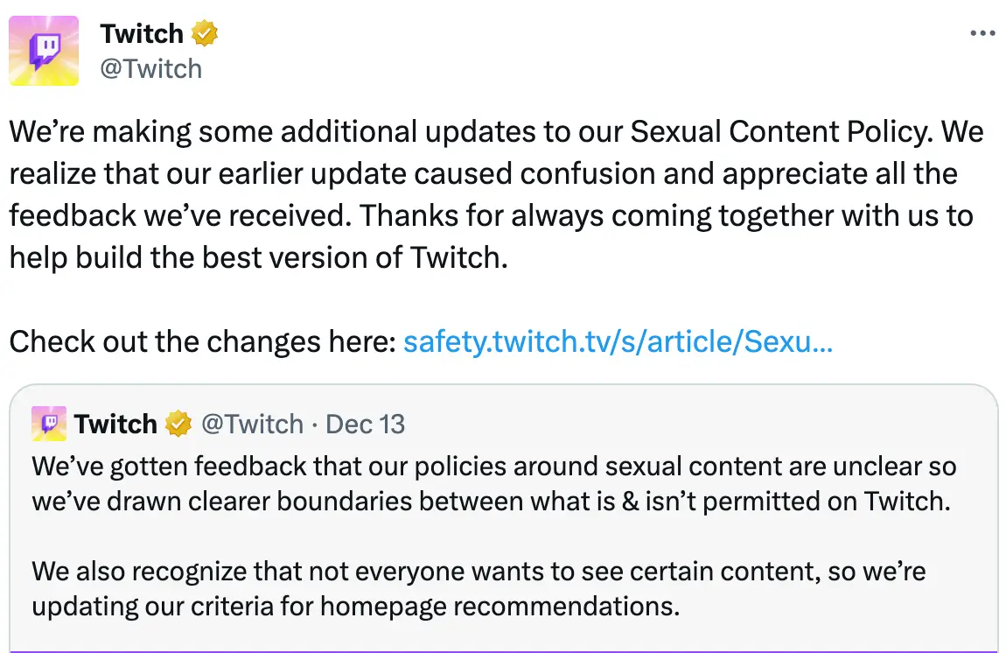Image resolution: width=1006 pixels, height=653 pixels.
Task: Click the Dec 13 timestamp
Action: point(365,424)
